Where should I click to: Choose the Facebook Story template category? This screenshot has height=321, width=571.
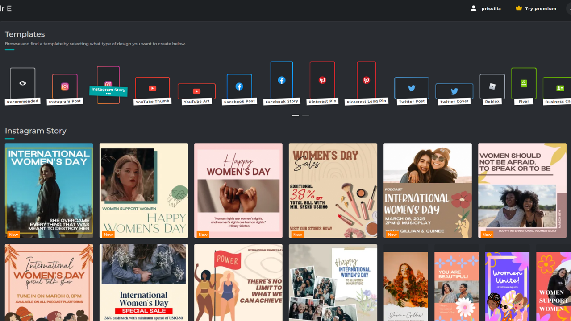(282, 80)
